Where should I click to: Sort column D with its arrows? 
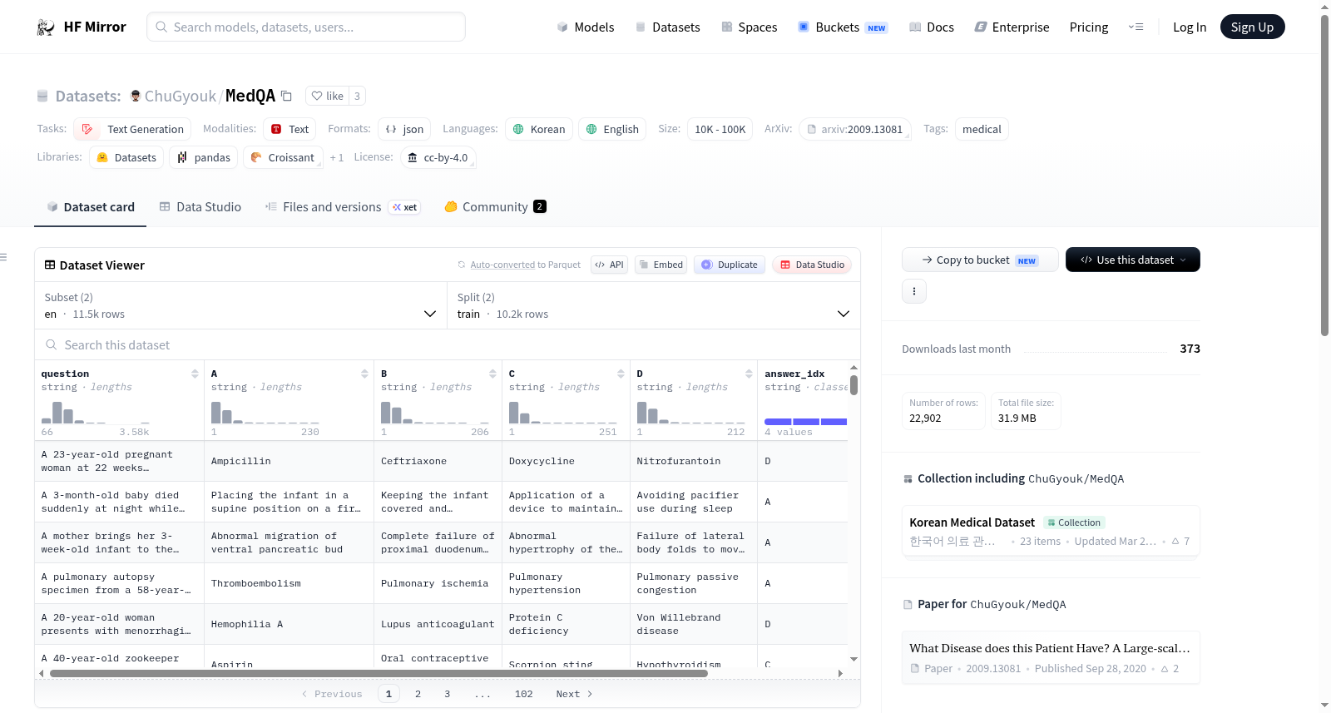click(x=749, y=374)
